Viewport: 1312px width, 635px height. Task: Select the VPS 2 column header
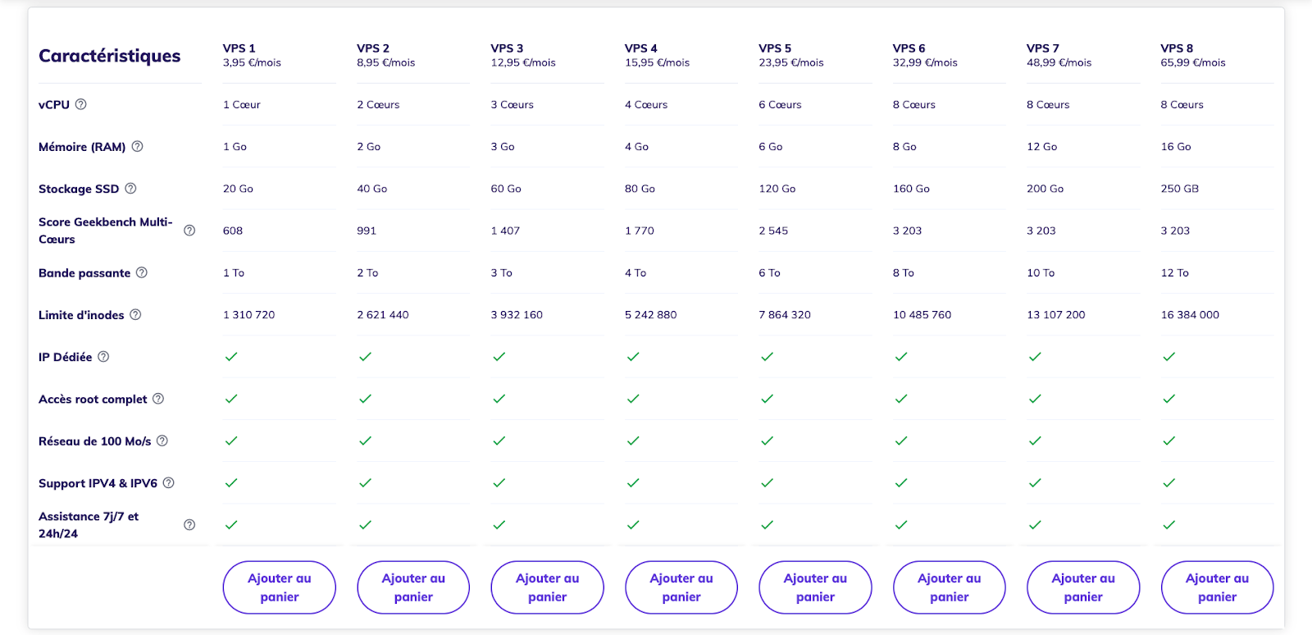click(373, 48)
